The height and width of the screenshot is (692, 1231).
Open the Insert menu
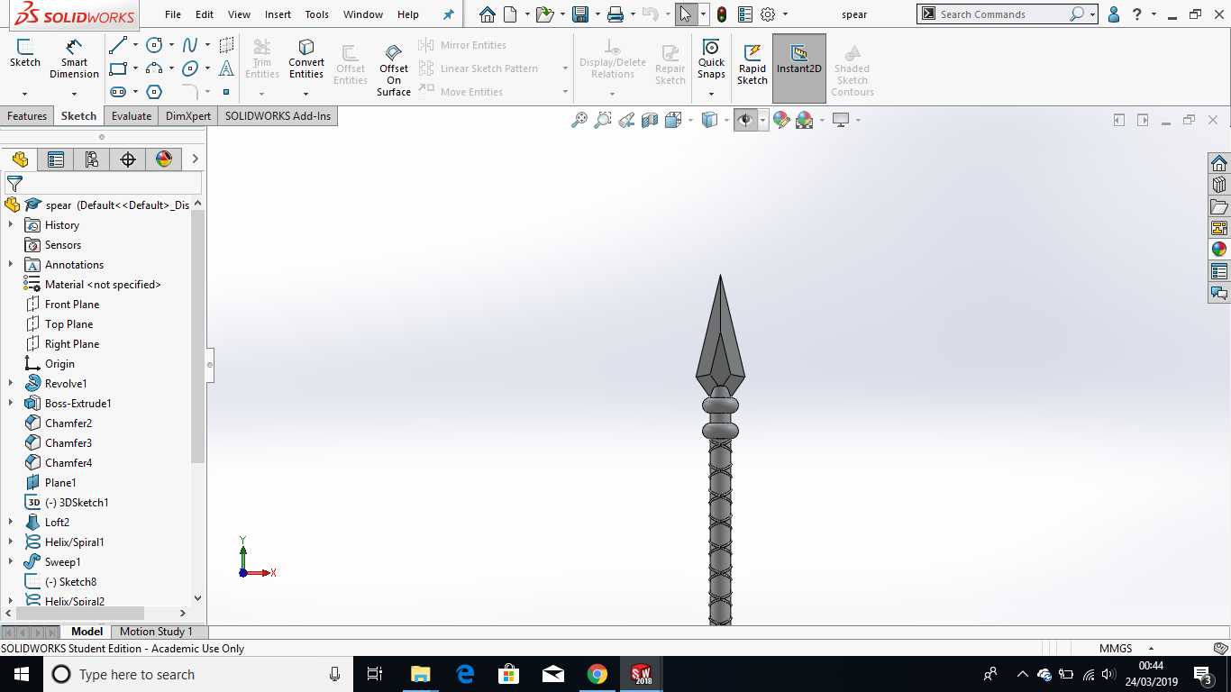coord(278,14)
